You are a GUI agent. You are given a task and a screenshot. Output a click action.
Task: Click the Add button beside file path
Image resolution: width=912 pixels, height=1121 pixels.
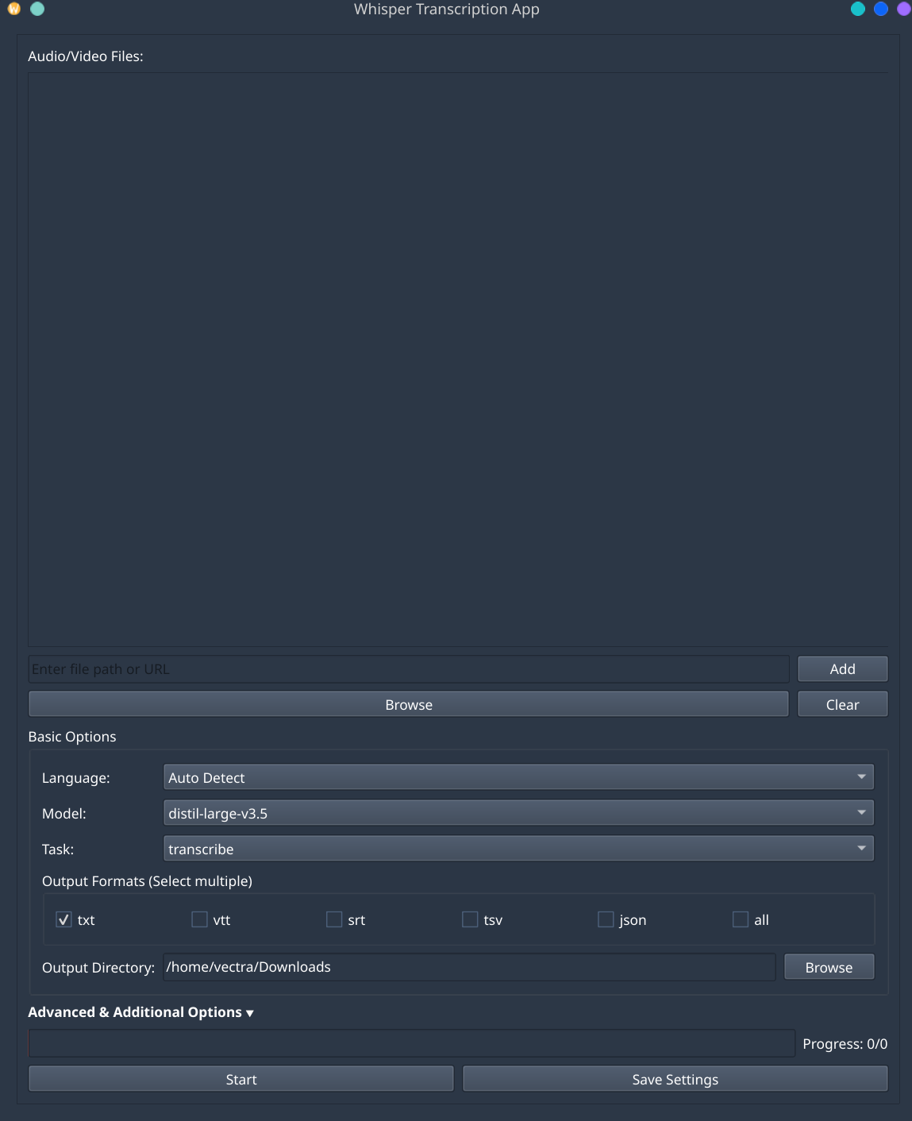point(842,669)
